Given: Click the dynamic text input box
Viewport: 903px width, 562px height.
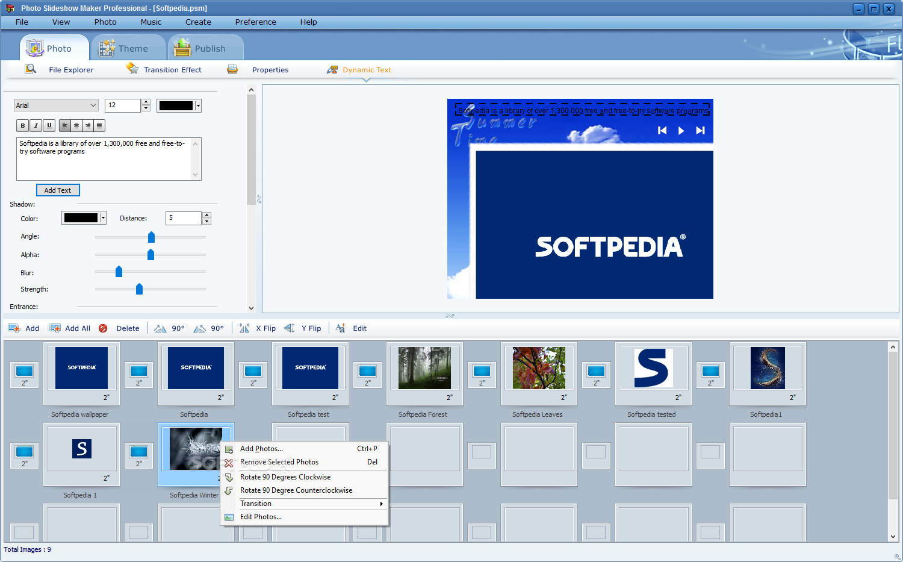Looking at the screenshot, I should click(x=108, y=159).
